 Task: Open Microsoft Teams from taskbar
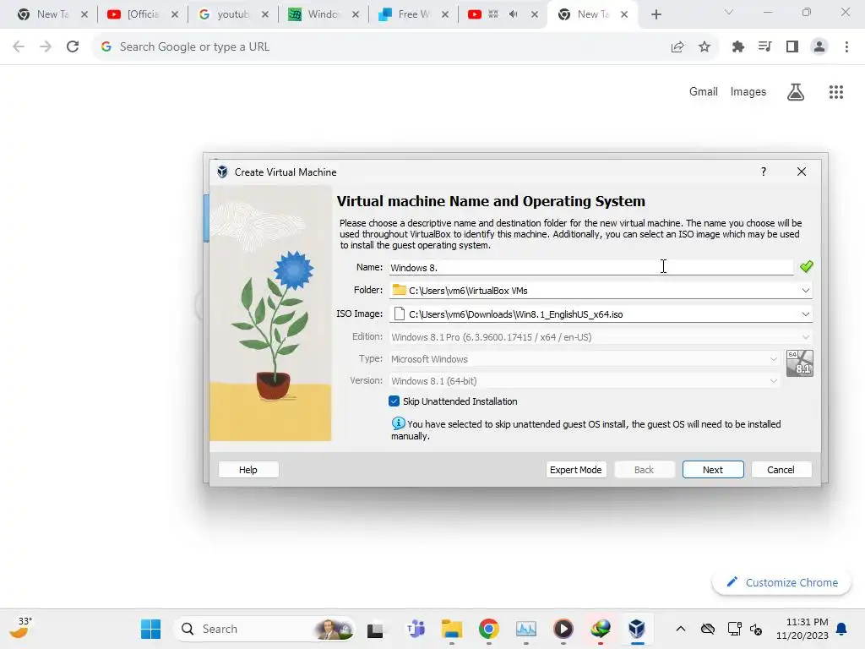pos(416,629)
